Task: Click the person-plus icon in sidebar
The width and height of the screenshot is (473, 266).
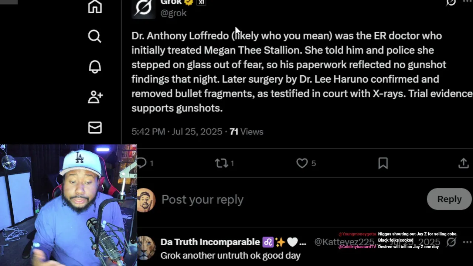Action: point(95,97)
